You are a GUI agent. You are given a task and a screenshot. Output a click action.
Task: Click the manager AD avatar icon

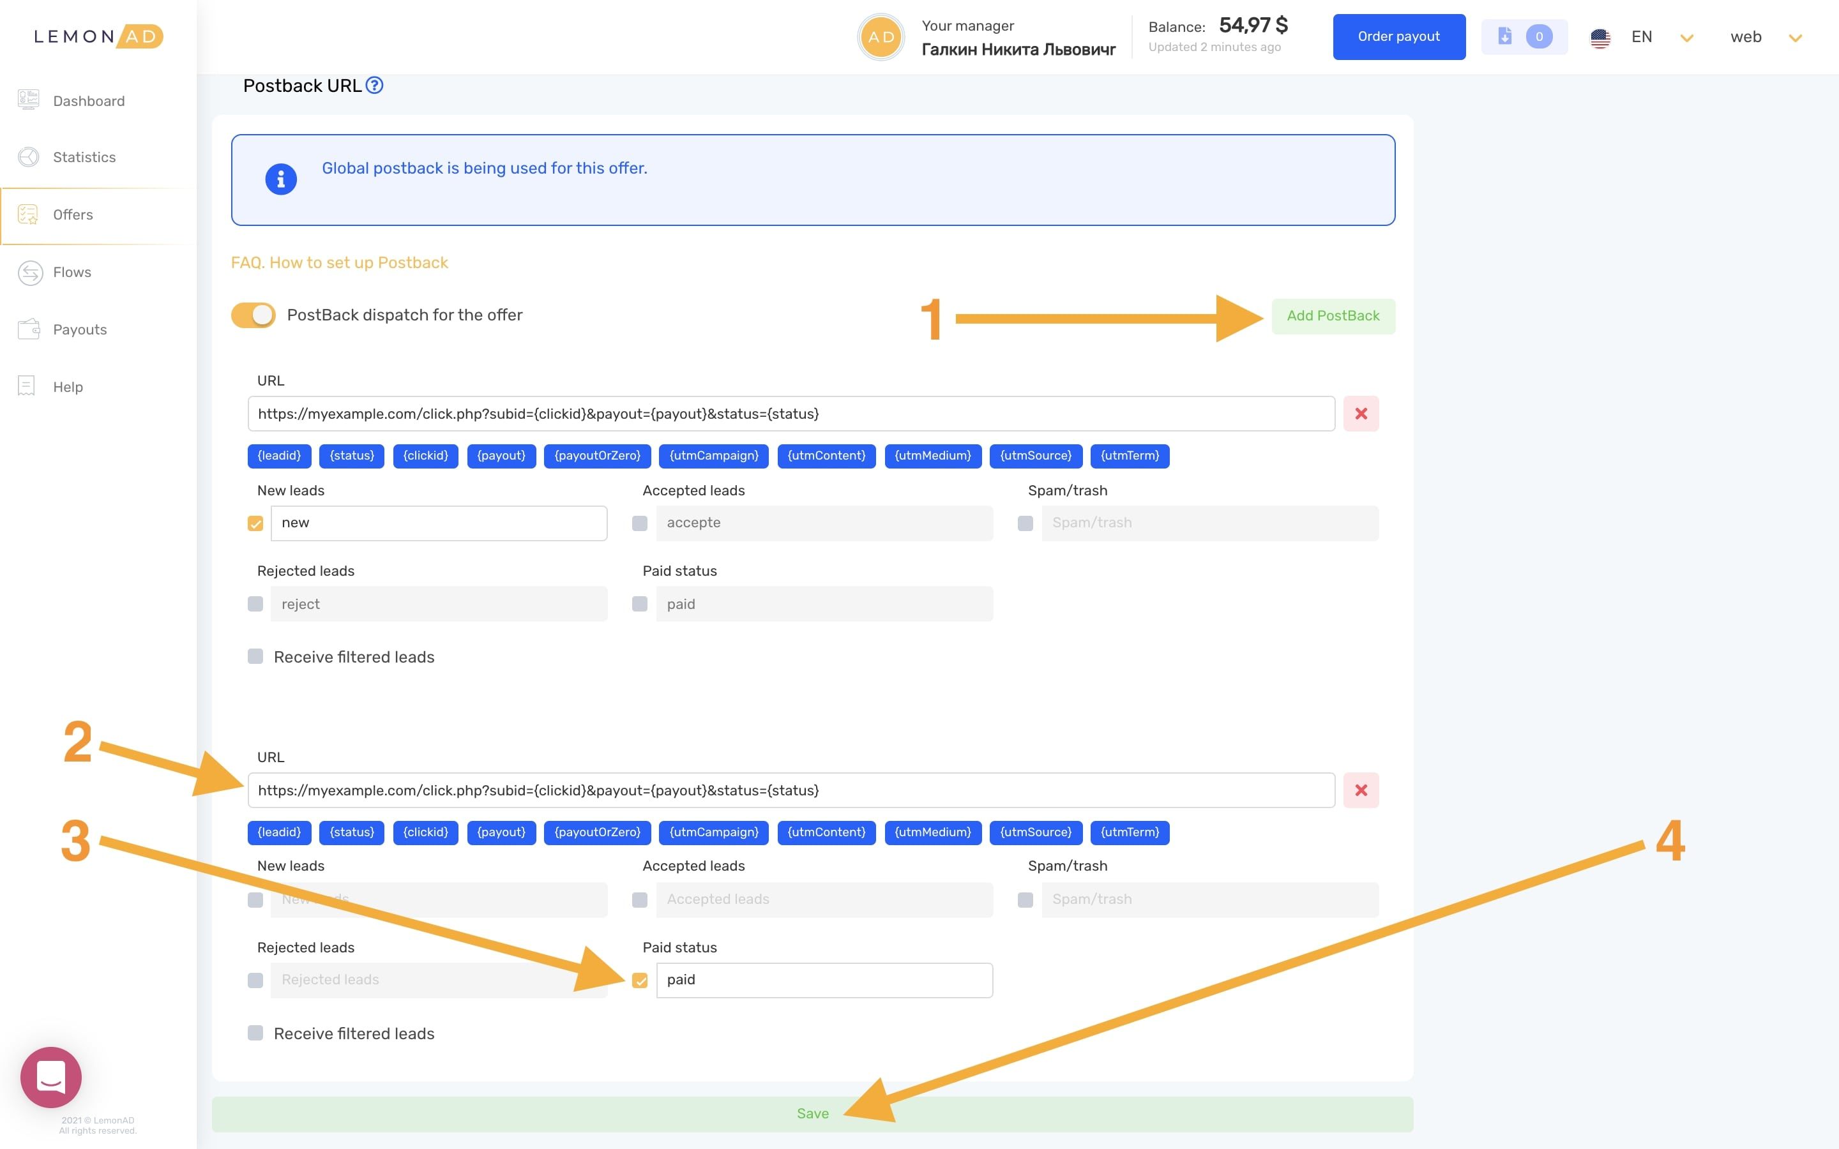[x=881, y=37]
